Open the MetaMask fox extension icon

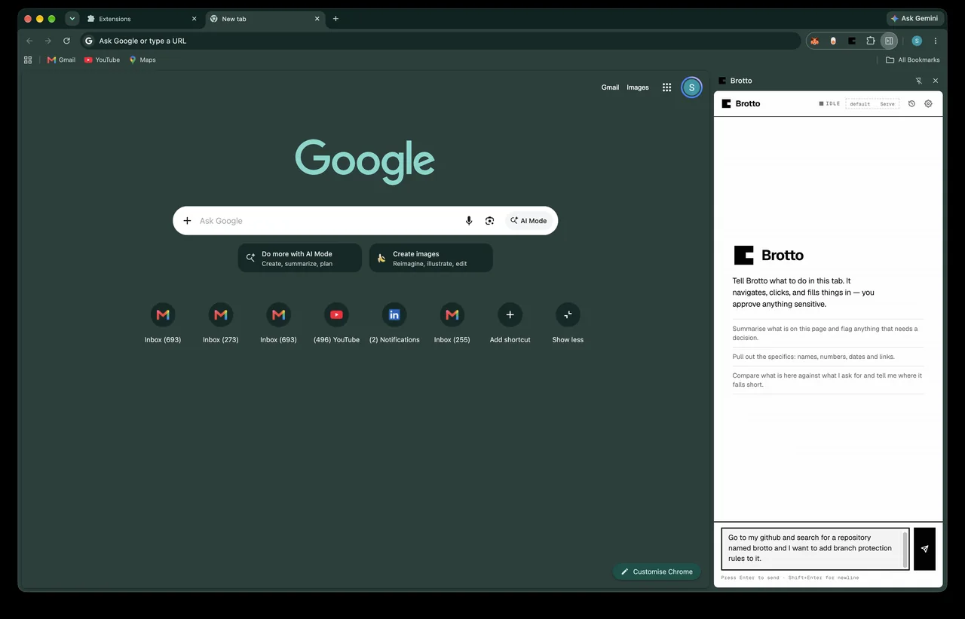click(x=814, y=41)
